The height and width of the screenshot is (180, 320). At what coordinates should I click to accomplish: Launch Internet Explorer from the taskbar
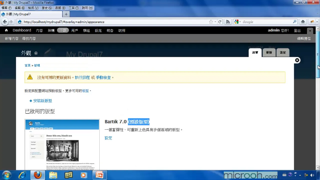pos(22,175)
